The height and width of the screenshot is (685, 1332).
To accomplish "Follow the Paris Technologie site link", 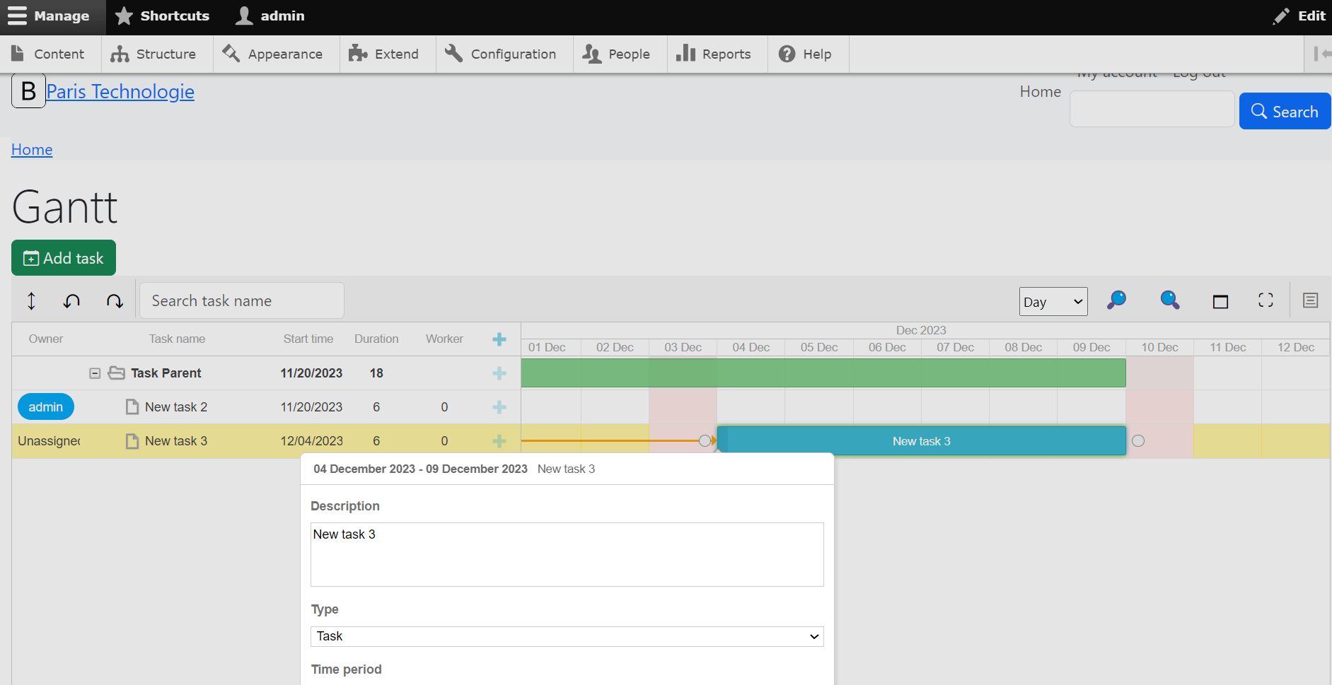I will 120,91.
